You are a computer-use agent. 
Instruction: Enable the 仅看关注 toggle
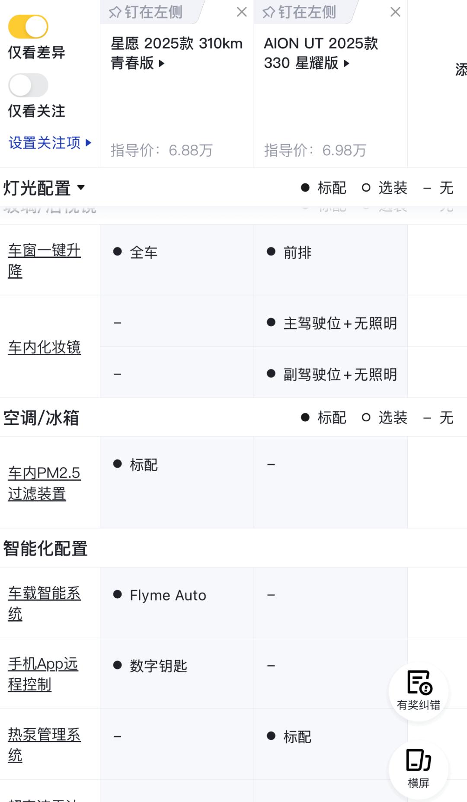pyautogui.click(x=28, y=85)
